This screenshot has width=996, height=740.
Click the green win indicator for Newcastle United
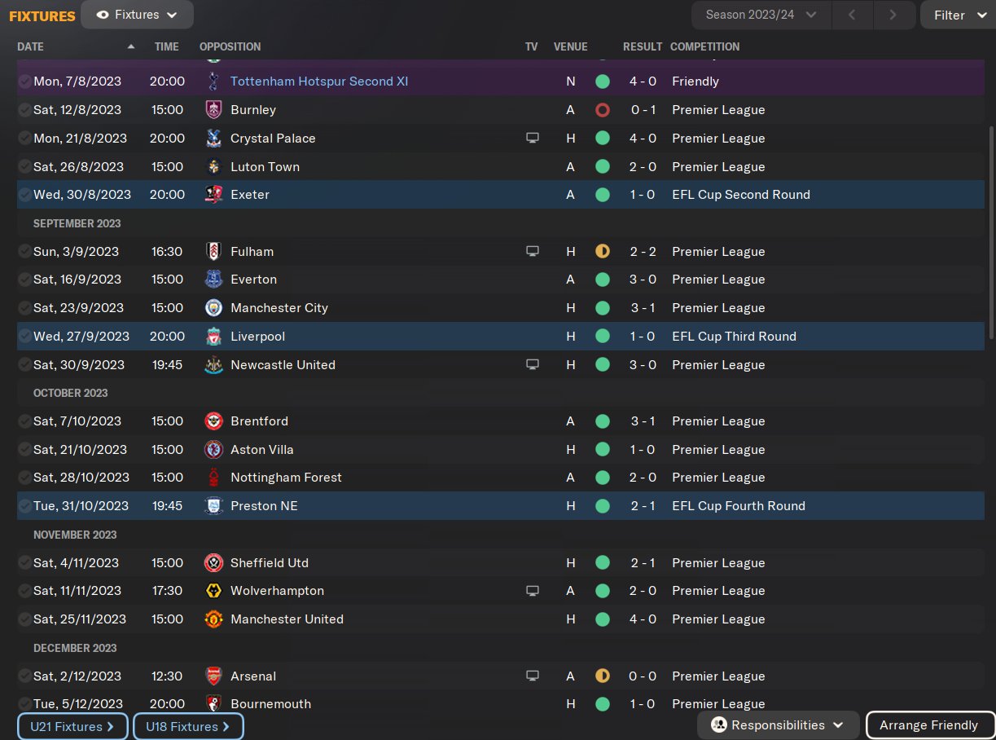pyautogui.click(x=603, y=365)
